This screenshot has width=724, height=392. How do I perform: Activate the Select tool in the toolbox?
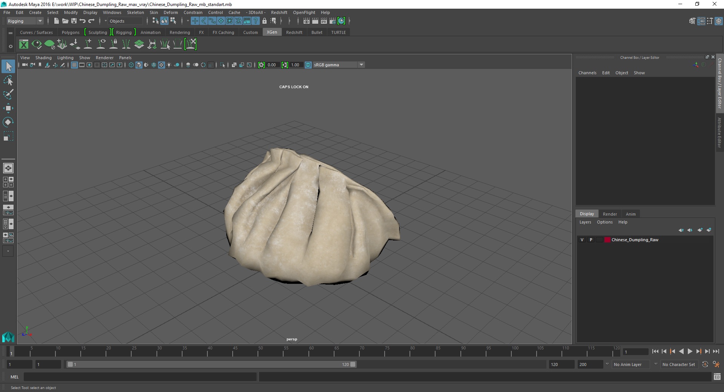click(x=8, y=66)
